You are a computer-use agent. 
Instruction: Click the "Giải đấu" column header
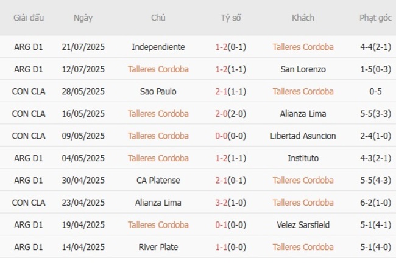29,18
